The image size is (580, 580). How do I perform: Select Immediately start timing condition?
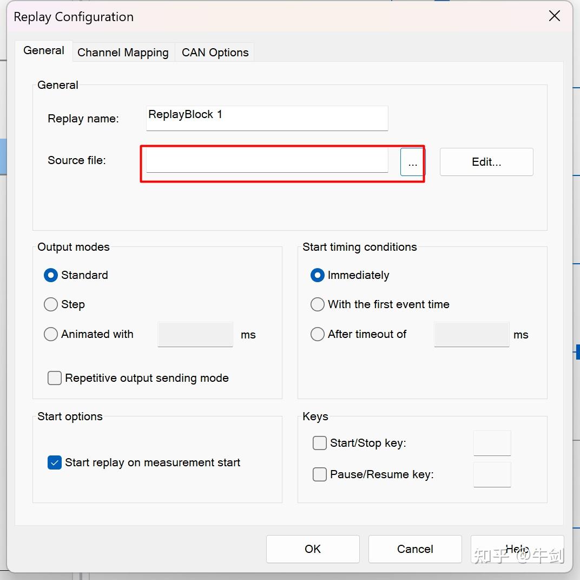coord(318,275)
